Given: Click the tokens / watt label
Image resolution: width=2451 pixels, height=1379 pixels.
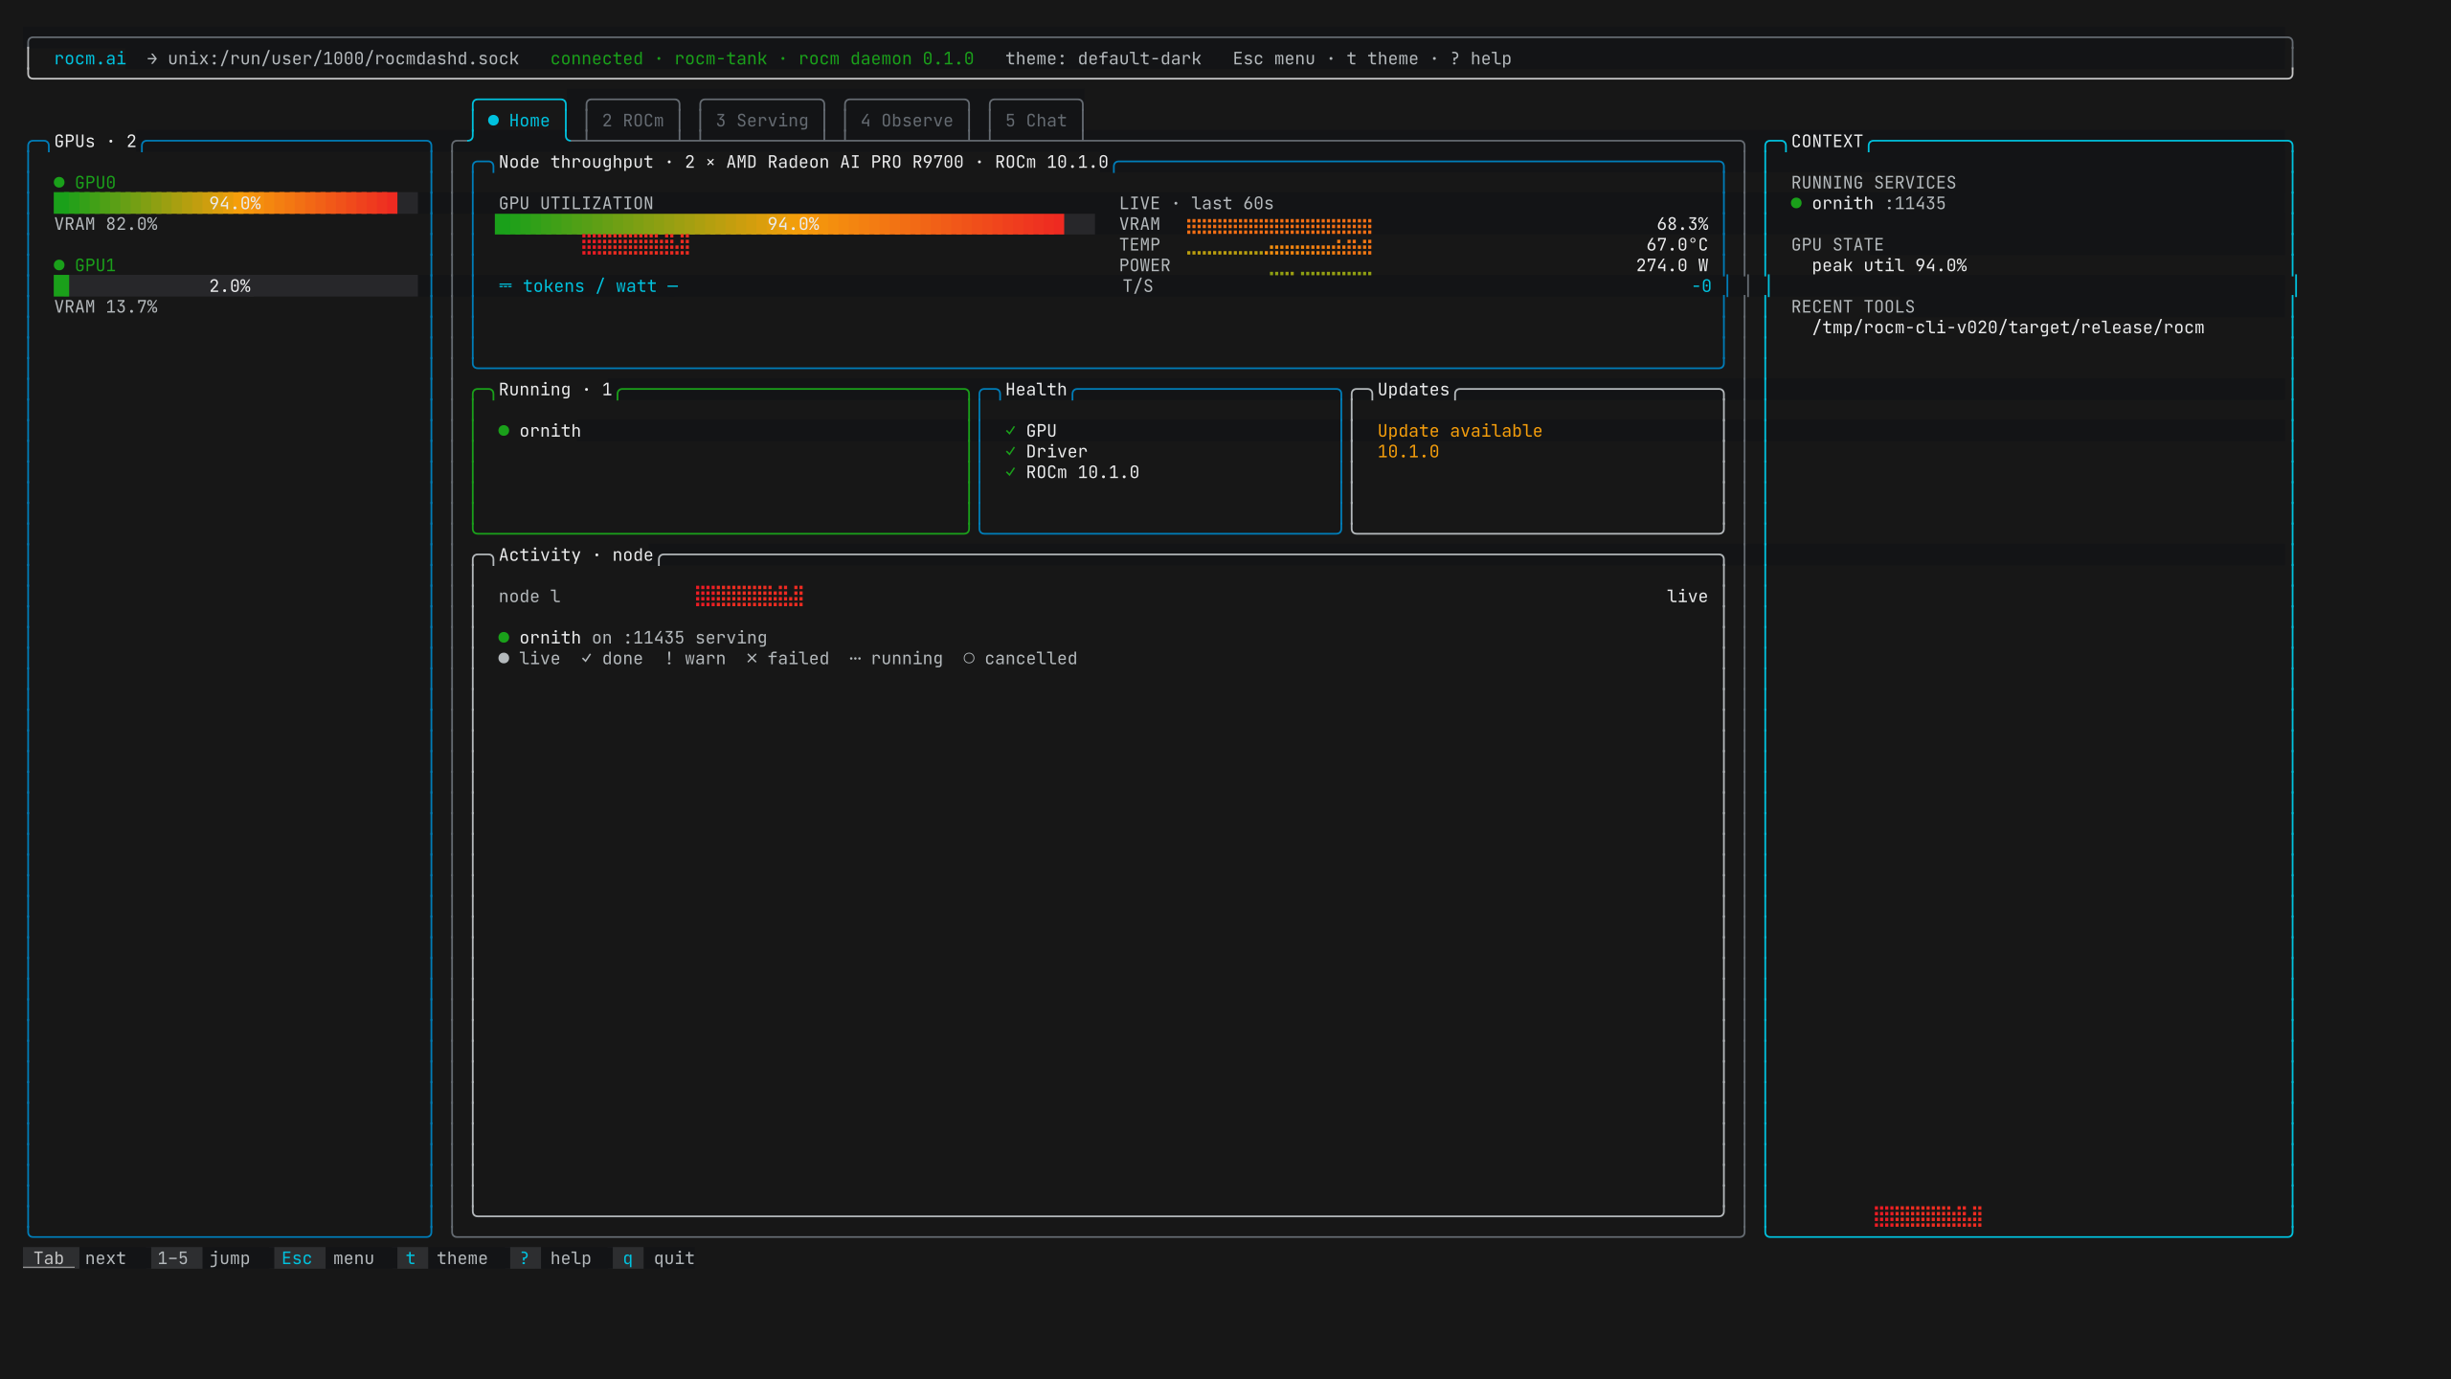Looking at the screenshot, I should (590, 286).
